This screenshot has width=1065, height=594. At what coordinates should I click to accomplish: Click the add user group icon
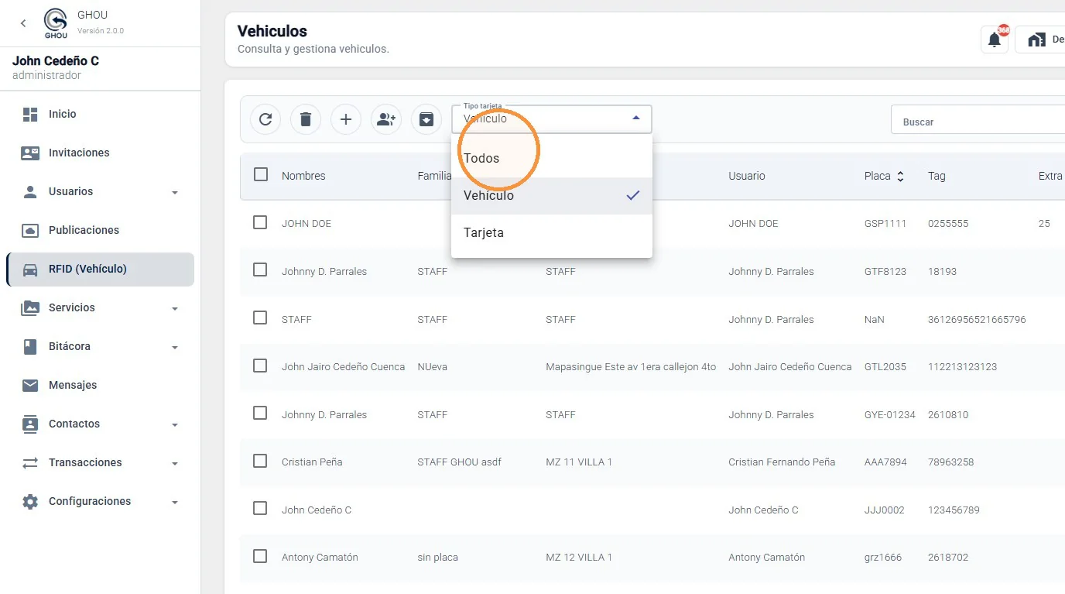tap(386, 119)
